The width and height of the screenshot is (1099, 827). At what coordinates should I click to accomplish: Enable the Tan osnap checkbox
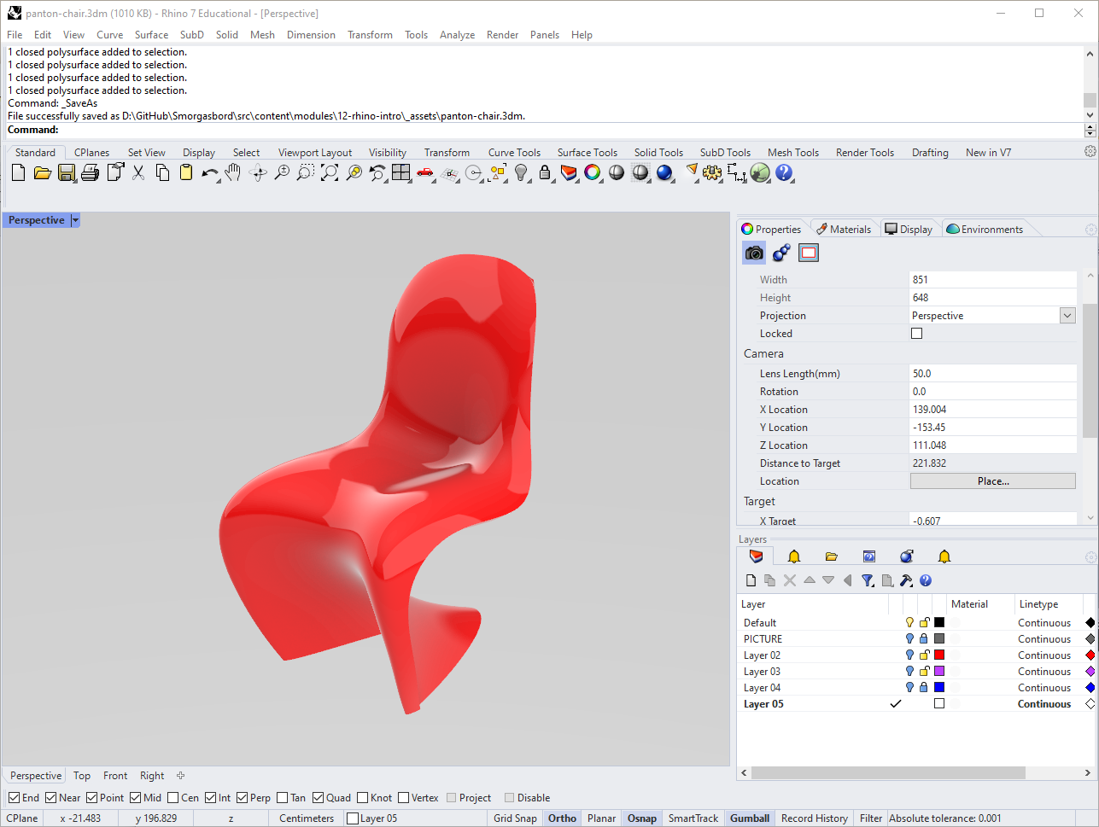tap(283, 798)
